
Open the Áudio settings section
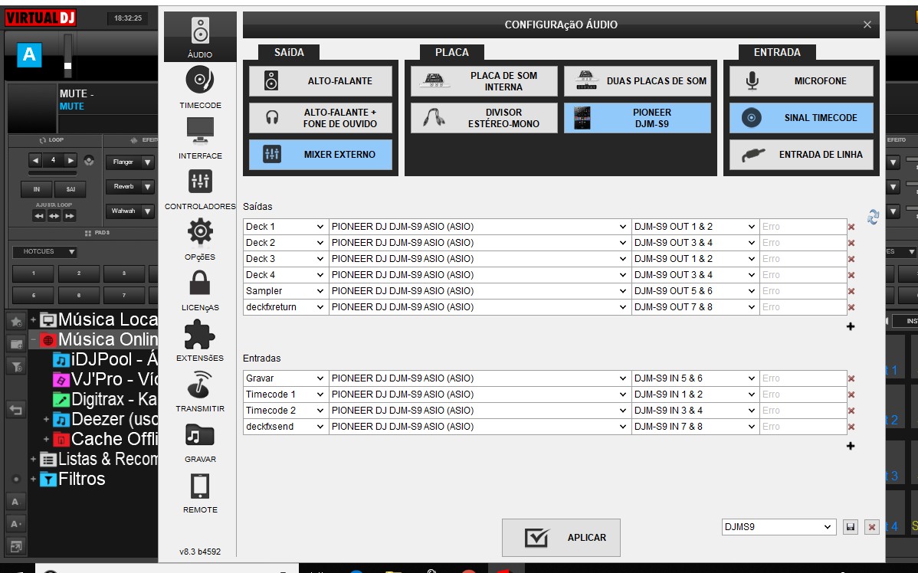pyautogui.click(x=200, y=37)
